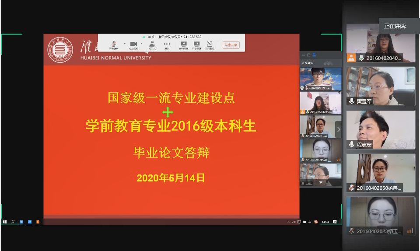This screenshot has height=251, width=420.
Task: Click the orange host badge on top speaker tile
Action: coord(351,58)
